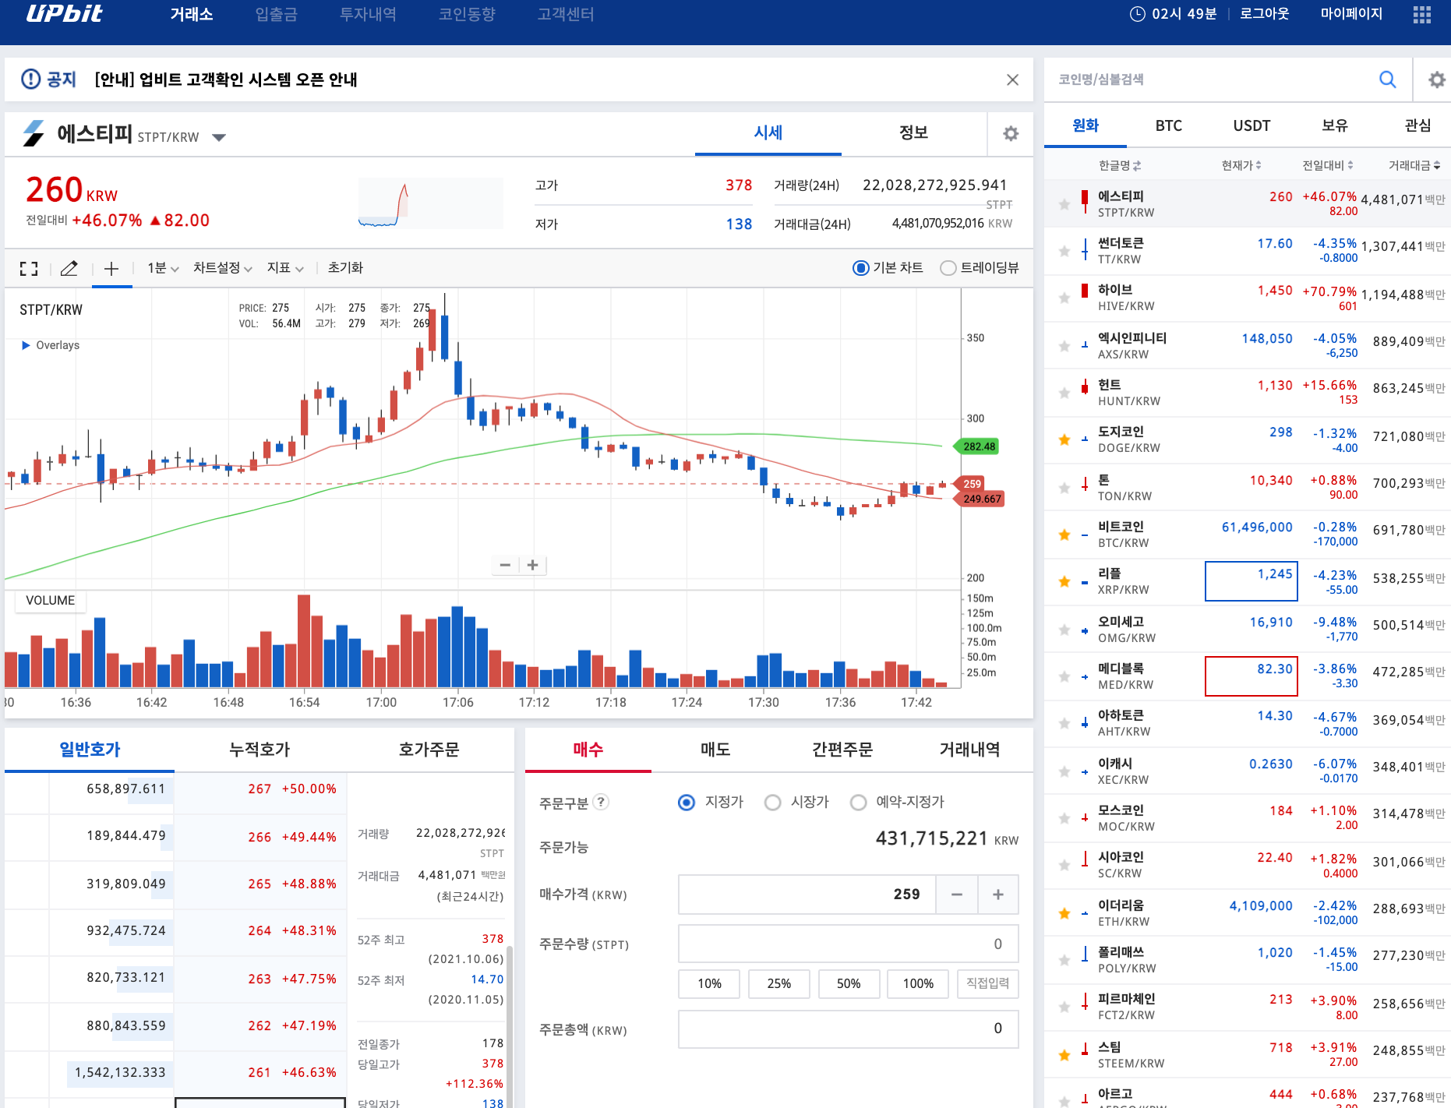Open chart panel settings gear
Viewport: 1451px width, 1108px height.
tap(1011, 133)
